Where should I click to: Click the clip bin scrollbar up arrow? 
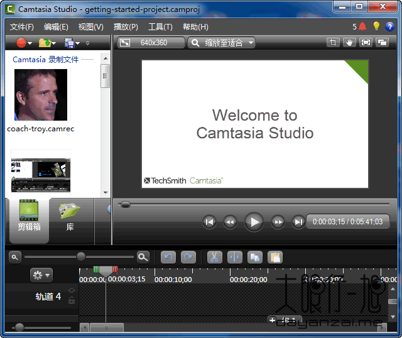[106, 58]
